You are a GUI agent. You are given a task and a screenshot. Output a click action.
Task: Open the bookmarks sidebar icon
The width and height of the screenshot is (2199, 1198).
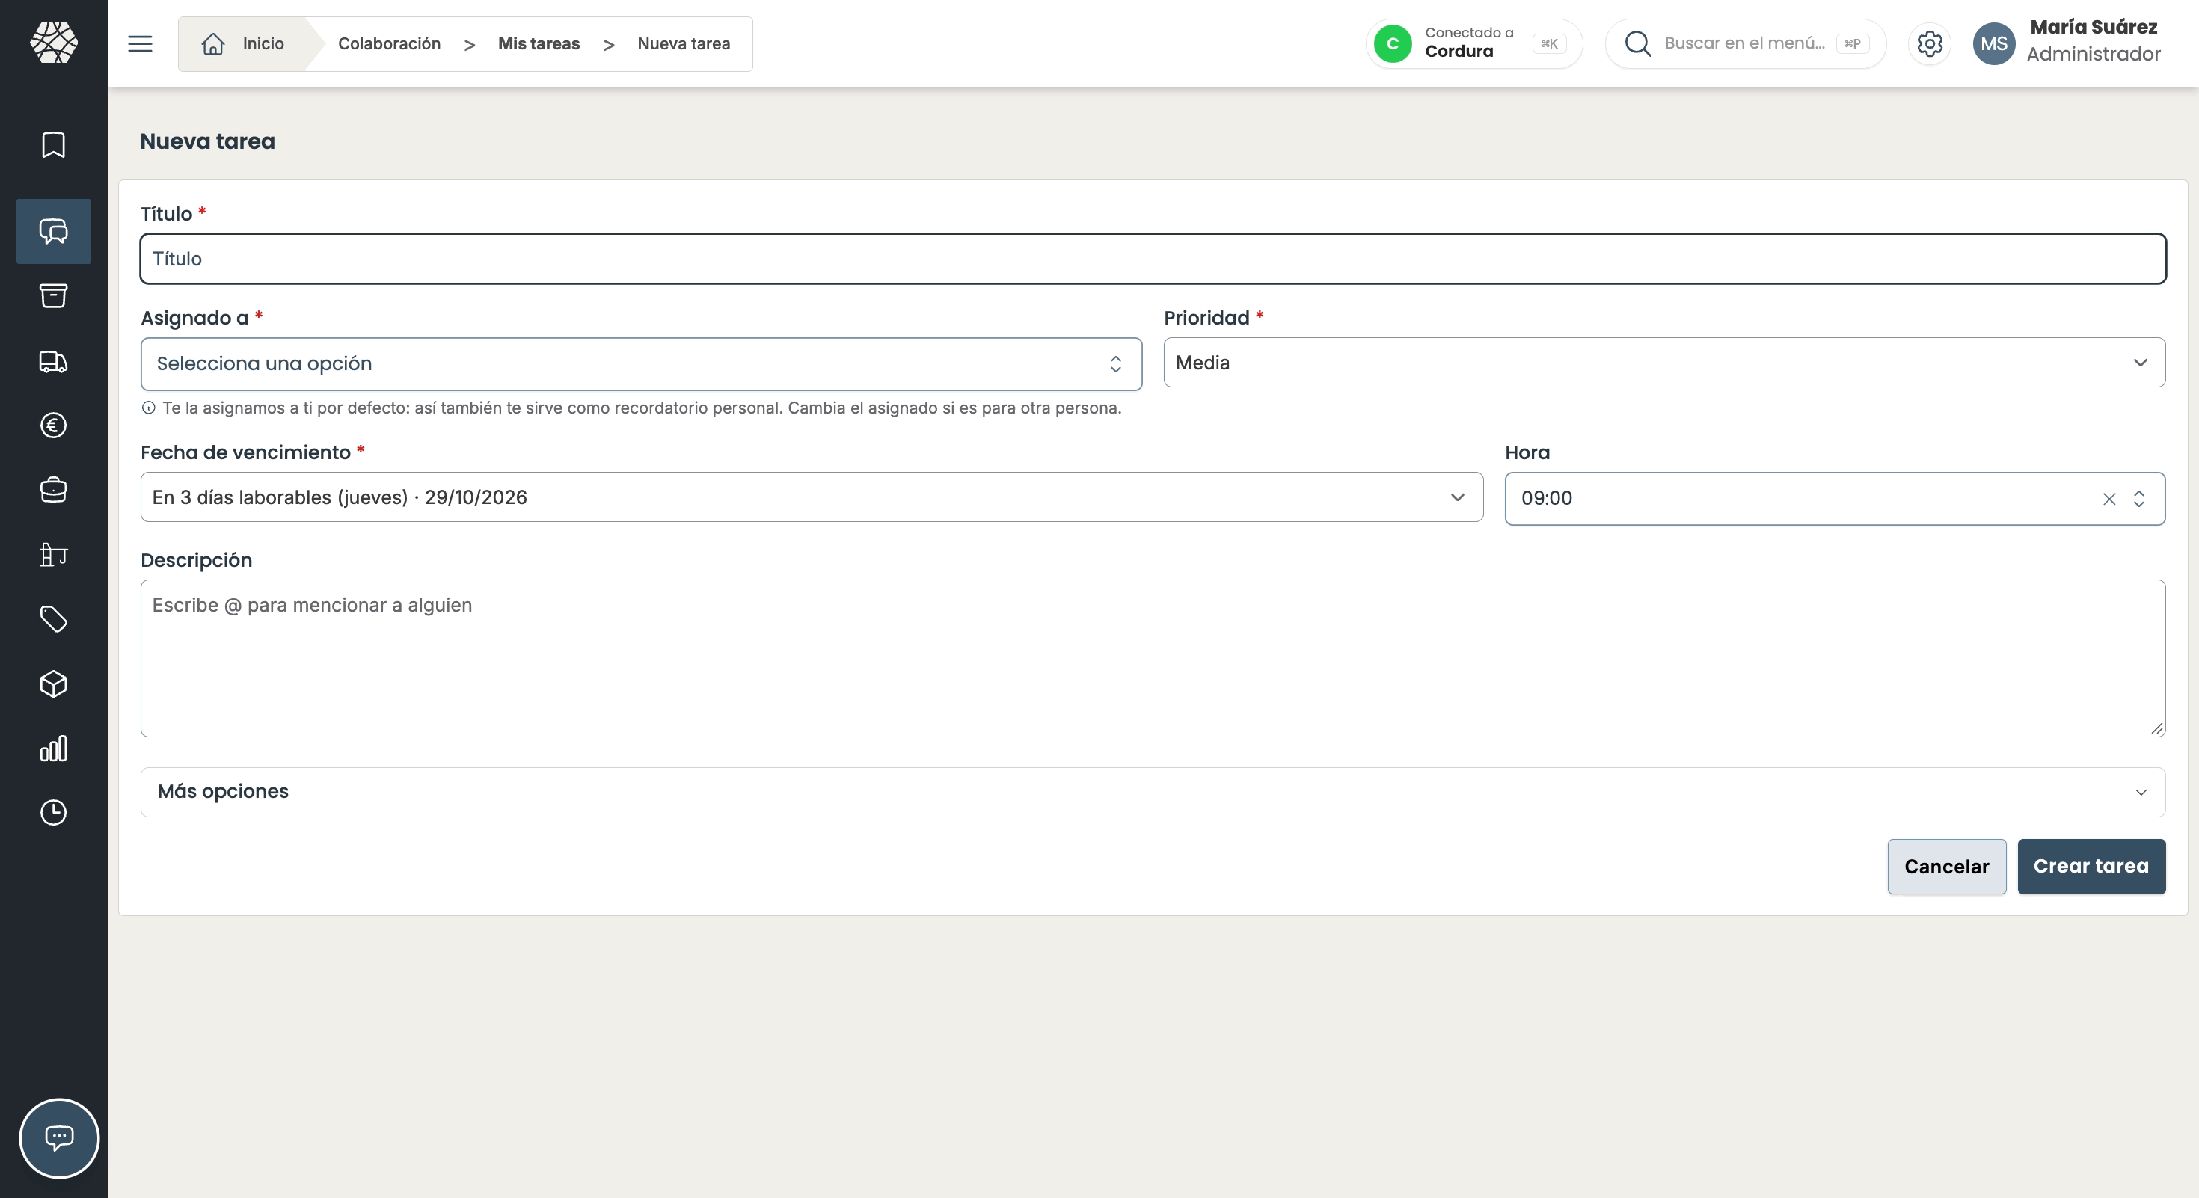tap(53, 144)
